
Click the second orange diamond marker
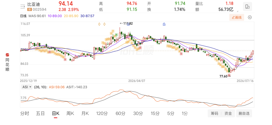(105, 24)
